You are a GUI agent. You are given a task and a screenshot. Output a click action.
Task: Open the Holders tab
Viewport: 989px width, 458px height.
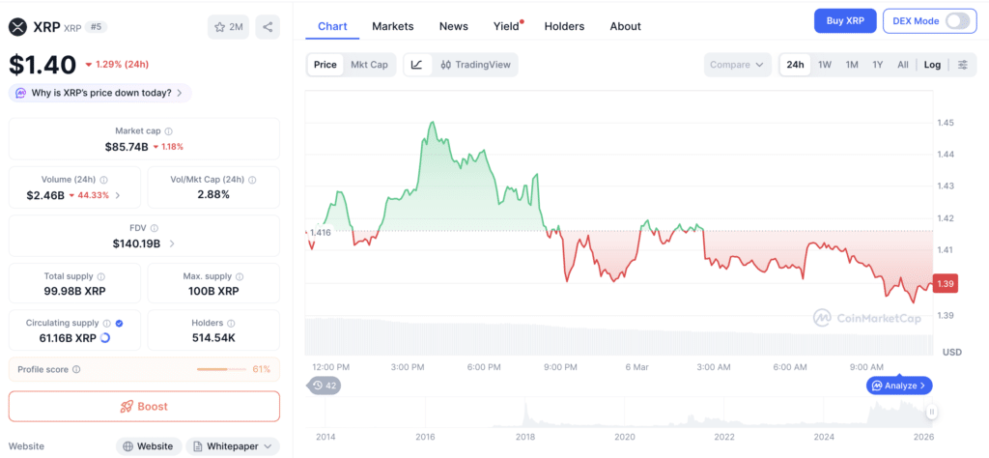tap(564, 26)
